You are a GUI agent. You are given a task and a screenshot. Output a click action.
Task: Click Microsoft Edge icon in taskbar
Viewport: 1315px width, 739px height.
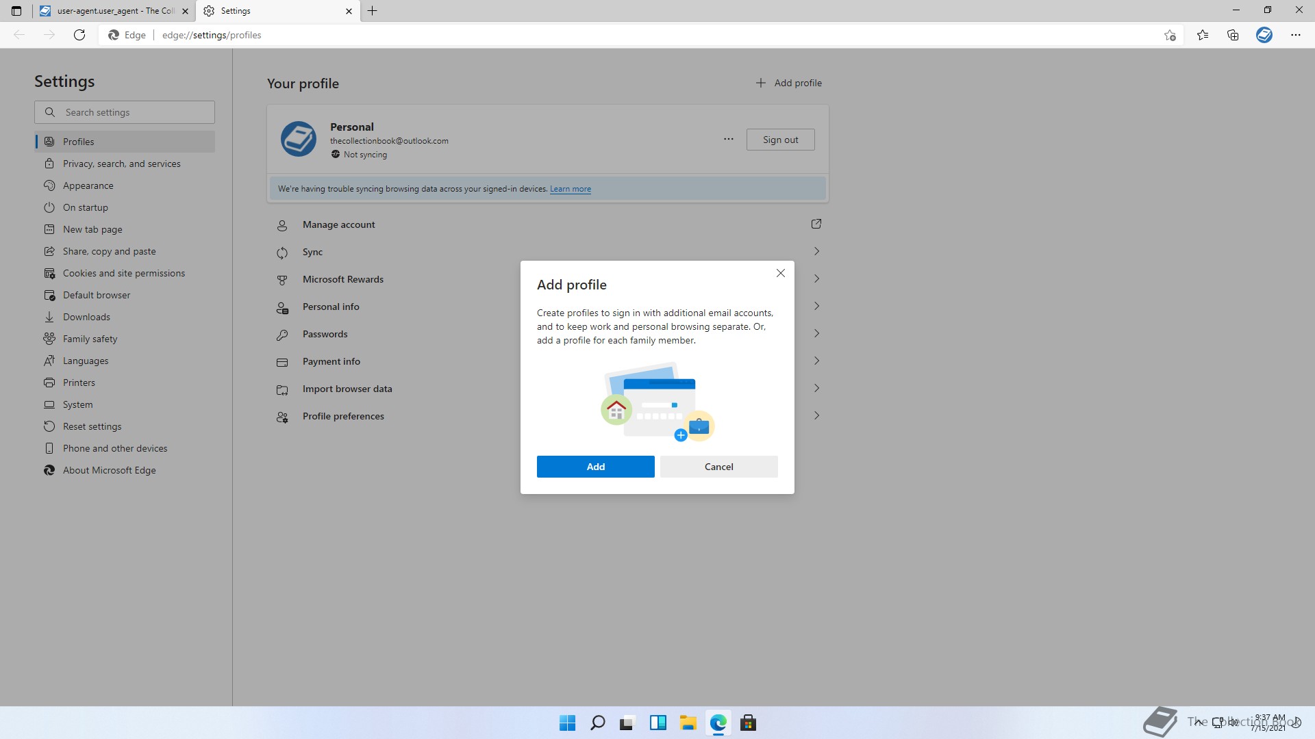point(718,723)
